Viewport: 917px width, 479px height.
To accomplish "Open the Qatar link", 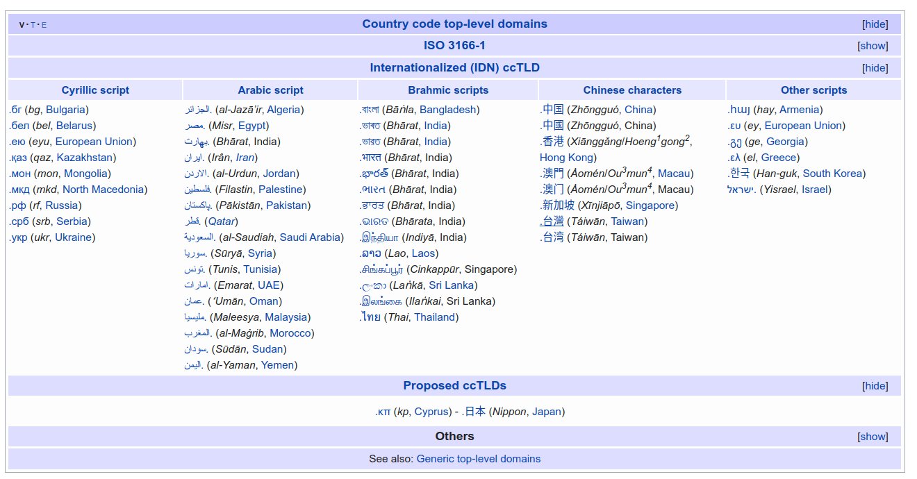I will [222, 221].
